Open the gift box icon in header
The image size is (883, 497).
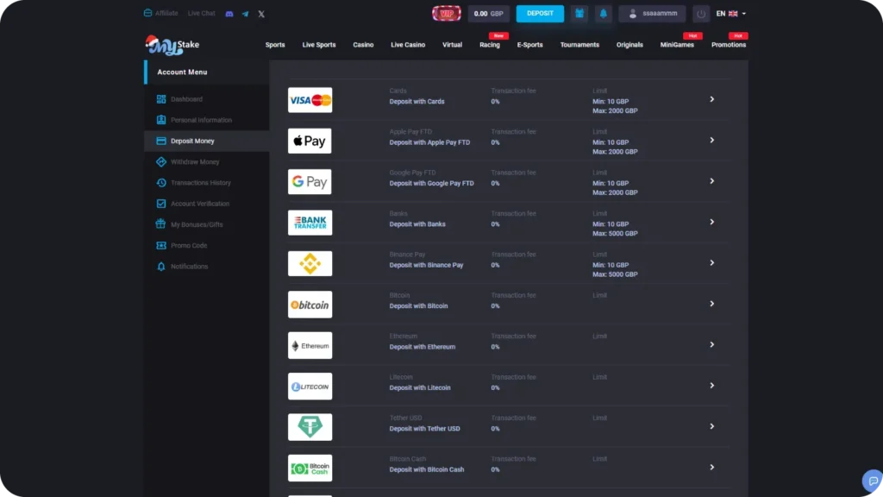pyautogui.click(x=579, y=14)
